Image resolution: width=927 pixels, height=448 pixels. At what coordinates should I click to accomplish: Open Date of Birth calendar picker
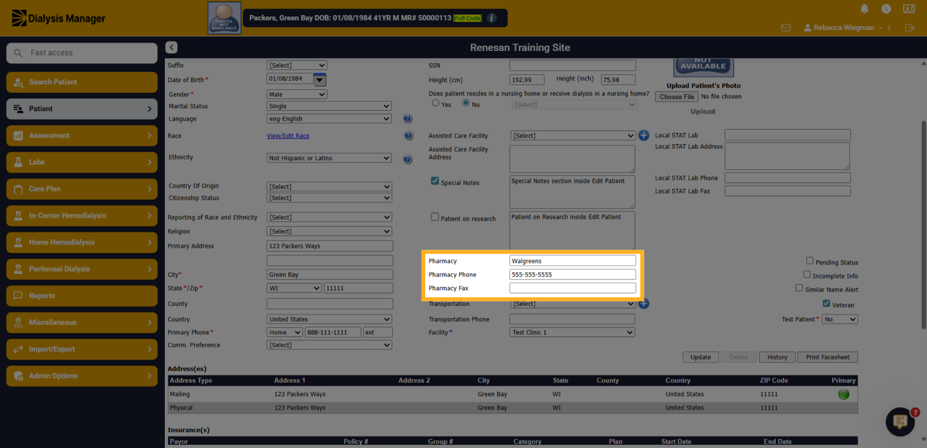319,80
